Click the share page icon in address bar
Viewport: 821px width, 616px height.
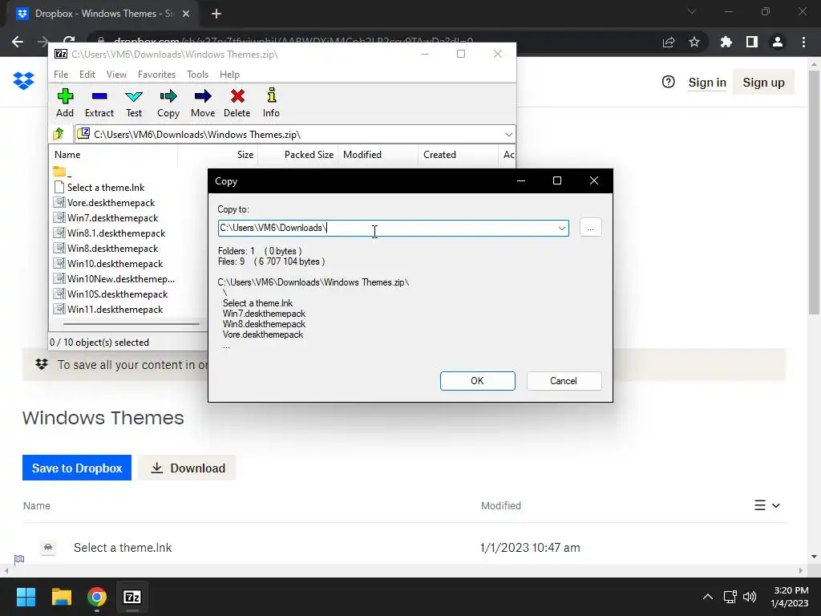coord(669,42)
